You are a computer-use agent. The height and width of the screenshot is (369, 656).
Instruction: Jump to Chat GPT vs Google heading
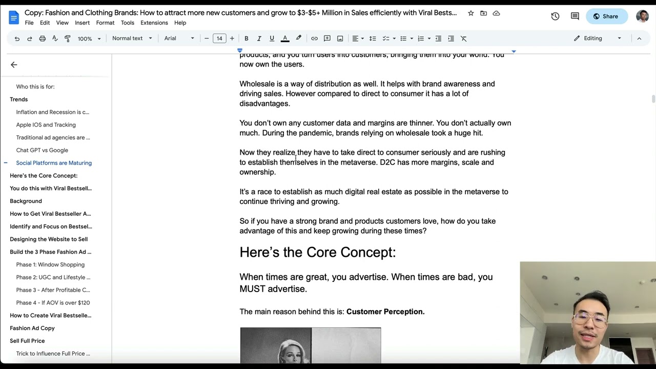point(42,150)
